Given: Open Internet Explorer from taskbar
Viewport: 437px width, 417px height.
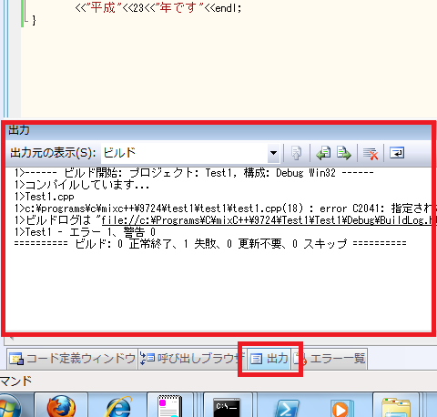Looking at the screenshot, I should 117,405.
